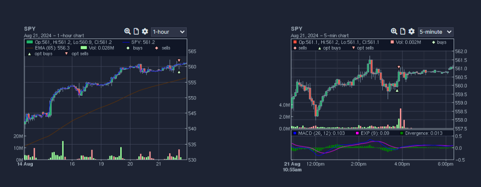
Task: Toggle Vol: 0.028M legend in 1-hour chart
Action: [x=98, y=48]
